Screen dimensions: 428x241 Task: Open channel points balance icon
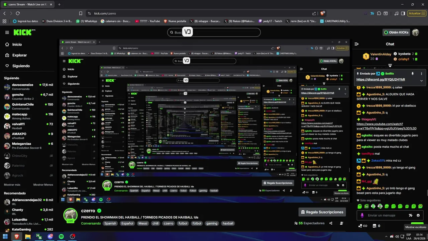(x=362, y=226)
